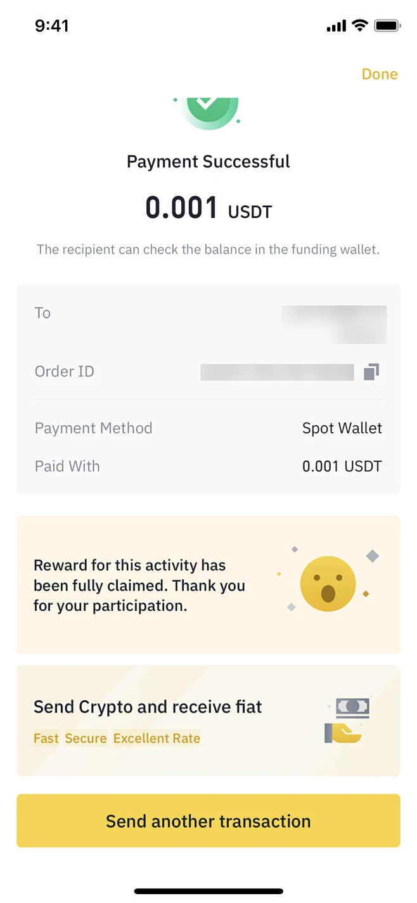This screenshot has height=903, width=417.
Task: Select the Excellent Rate tag
Action: pos(157,738)
